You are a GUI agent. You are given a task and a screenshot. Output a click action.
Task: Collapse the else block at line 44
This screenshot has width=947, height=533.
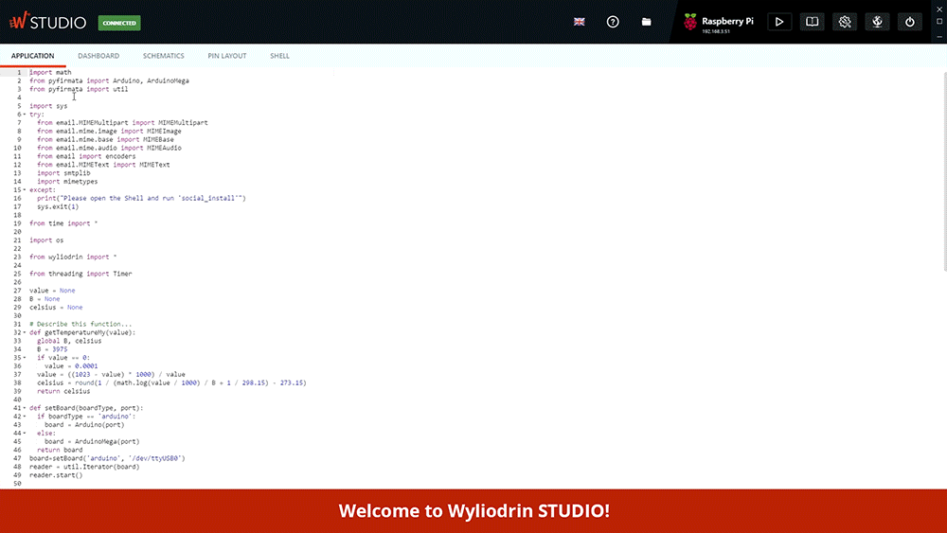(25, 433)
